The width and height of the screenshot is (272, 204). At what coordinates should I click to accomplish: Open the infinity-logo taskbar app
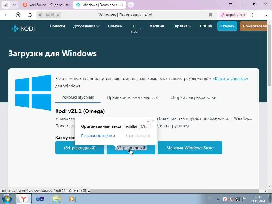[40, 199]
